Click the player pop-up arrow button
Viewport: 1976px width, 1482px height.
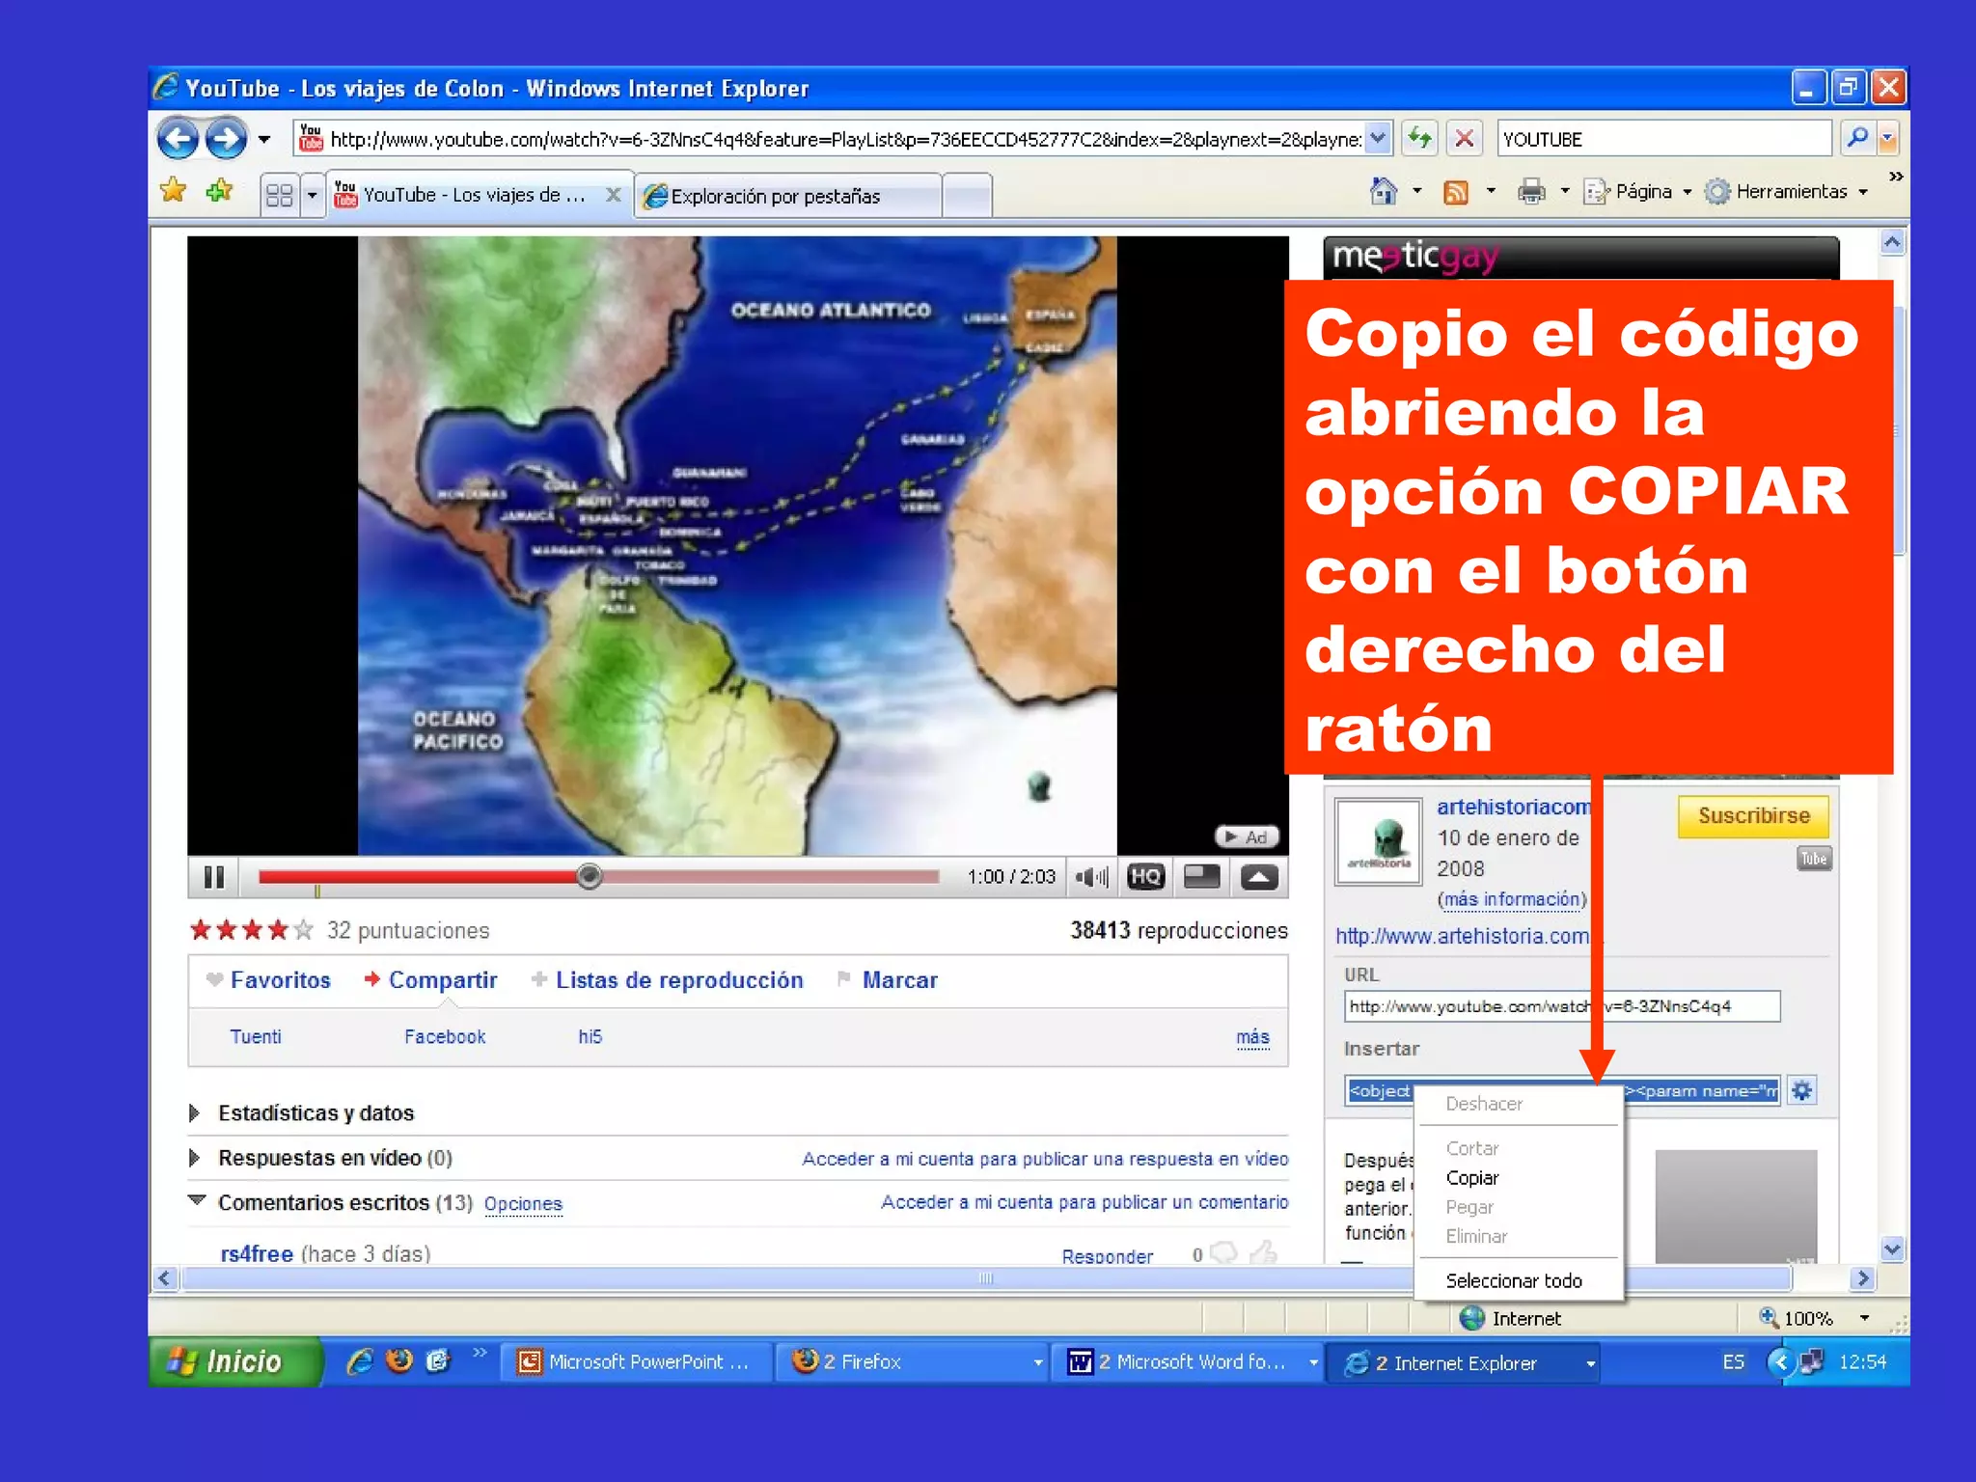pos(1259,877)
